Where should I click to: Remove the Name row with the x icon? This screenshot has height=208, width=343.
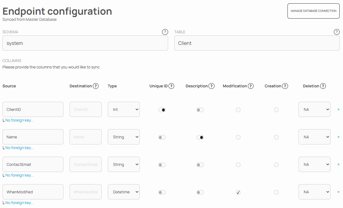(x=338, y=137)
